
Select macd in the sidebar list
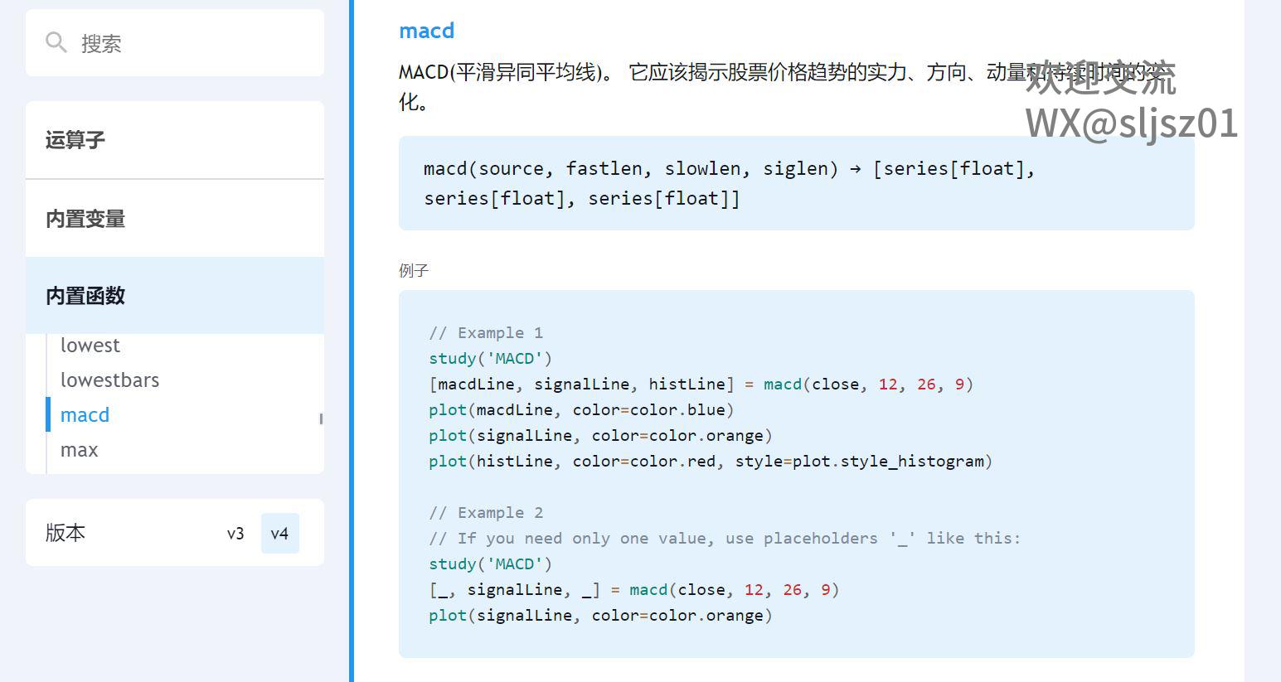point(85,415)
